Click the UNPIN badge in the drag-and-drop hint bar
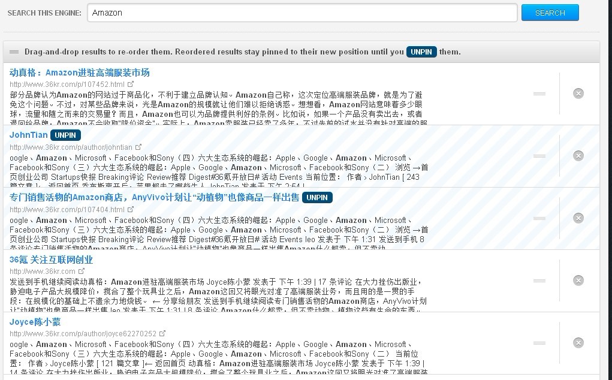This screenshot has height=380, width=612. (421, 52)
